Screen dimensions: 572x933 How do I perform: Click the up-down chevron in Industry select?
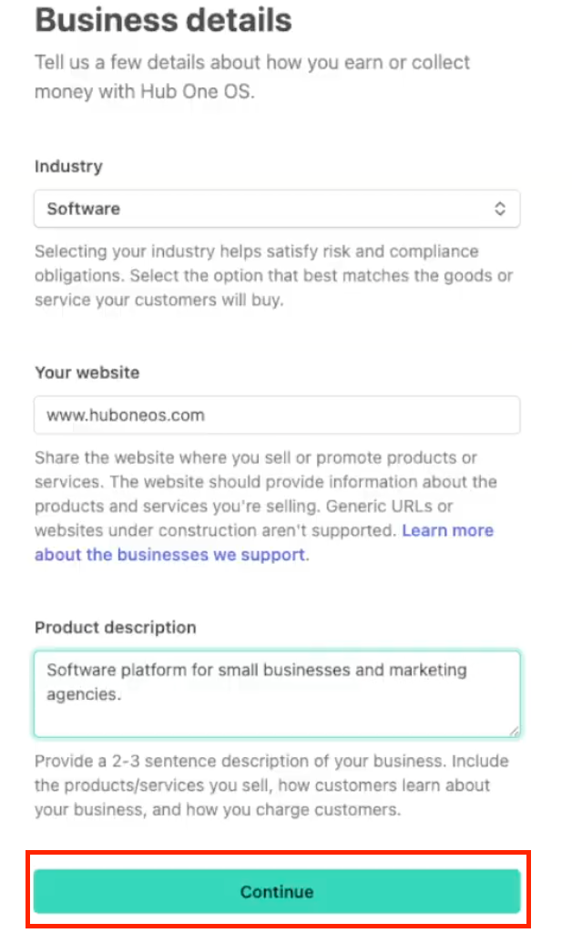tap(499, 209)
